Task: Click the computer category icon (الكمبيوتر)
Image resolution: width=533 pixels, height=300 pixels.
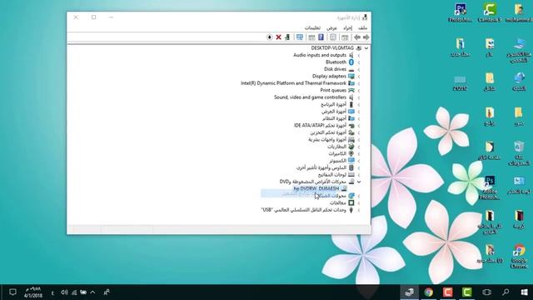Action: tap(351, 161)
